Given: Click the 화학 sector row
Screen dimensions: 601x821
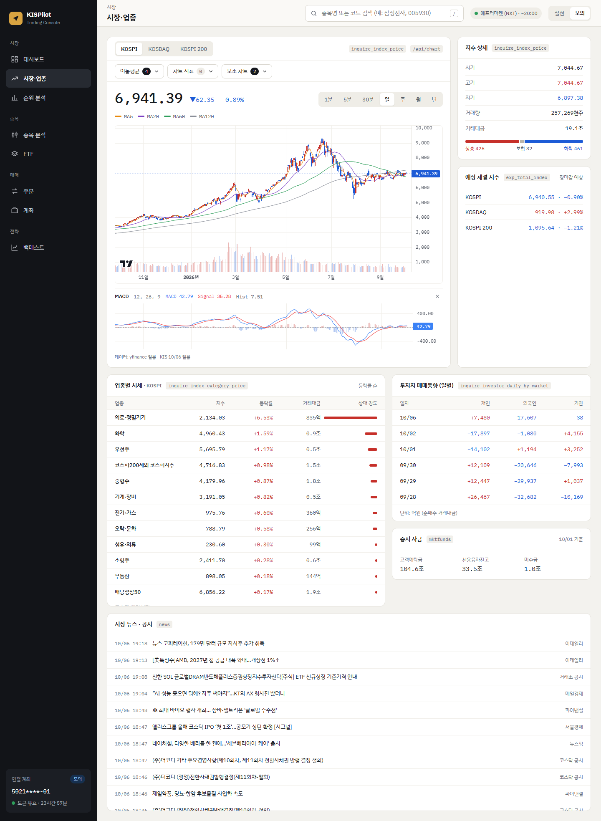Looking at the screenshot, I should click(246, 434).
